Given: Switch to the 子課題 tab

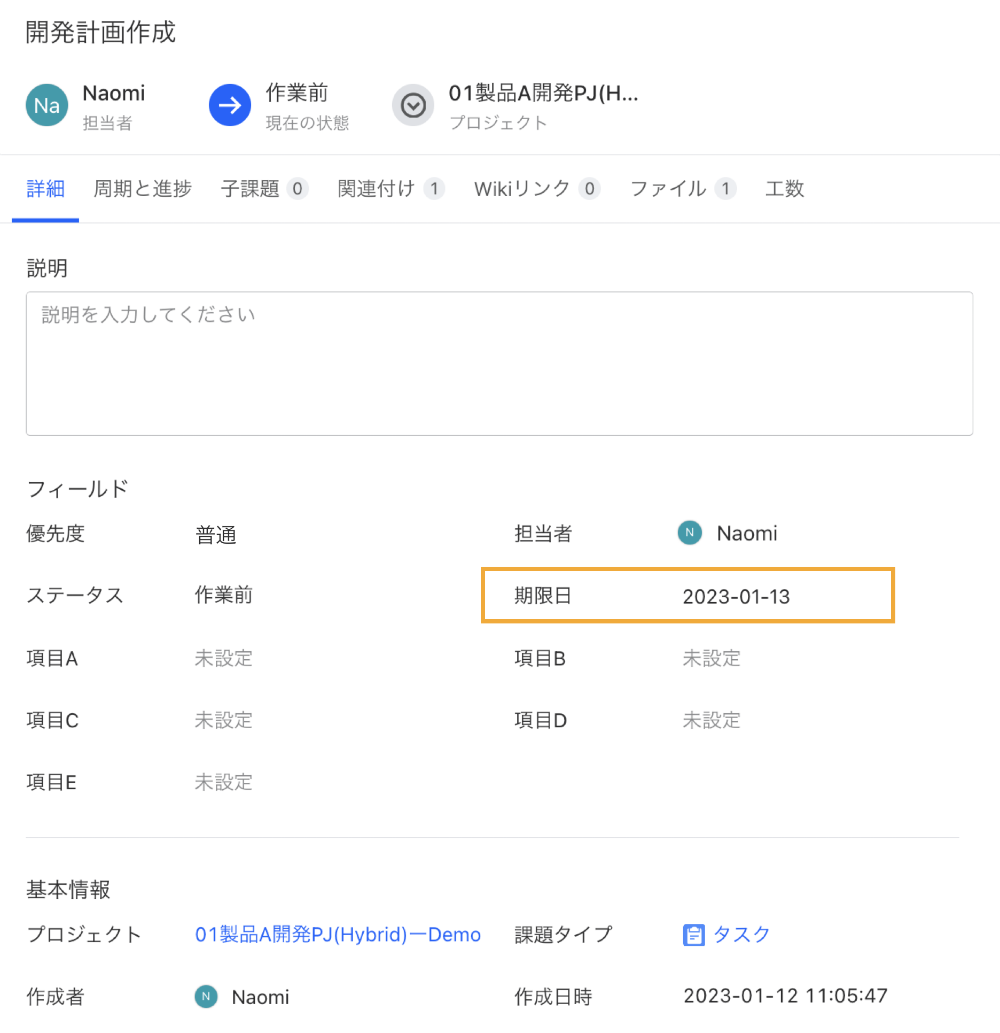Looking at the screenshot, I should (x=250, y=189).
